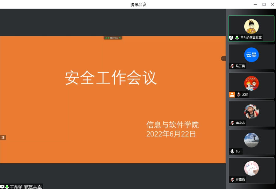
Task: Open slide list panel at left edge
Action: (x=3, y=138)
